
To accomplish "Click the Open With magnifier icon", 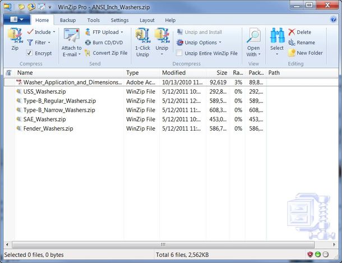I will (x=253, y=35).
